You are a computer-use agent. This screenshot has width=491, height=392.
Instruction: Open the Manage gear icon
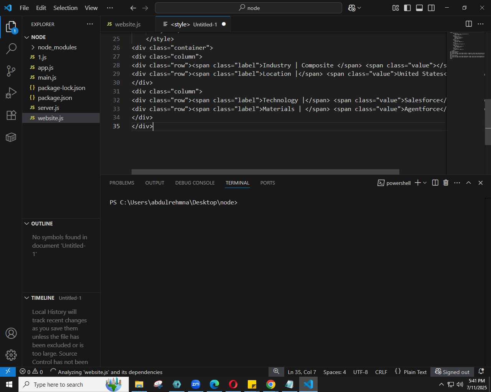(x=11, y=355)
